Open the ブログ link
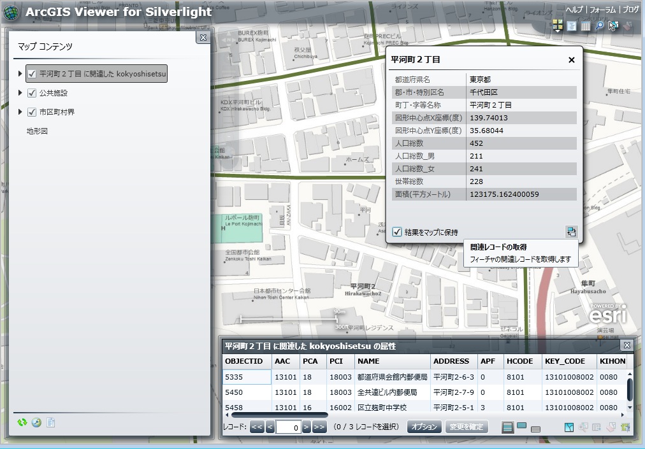 coord(630,10)
